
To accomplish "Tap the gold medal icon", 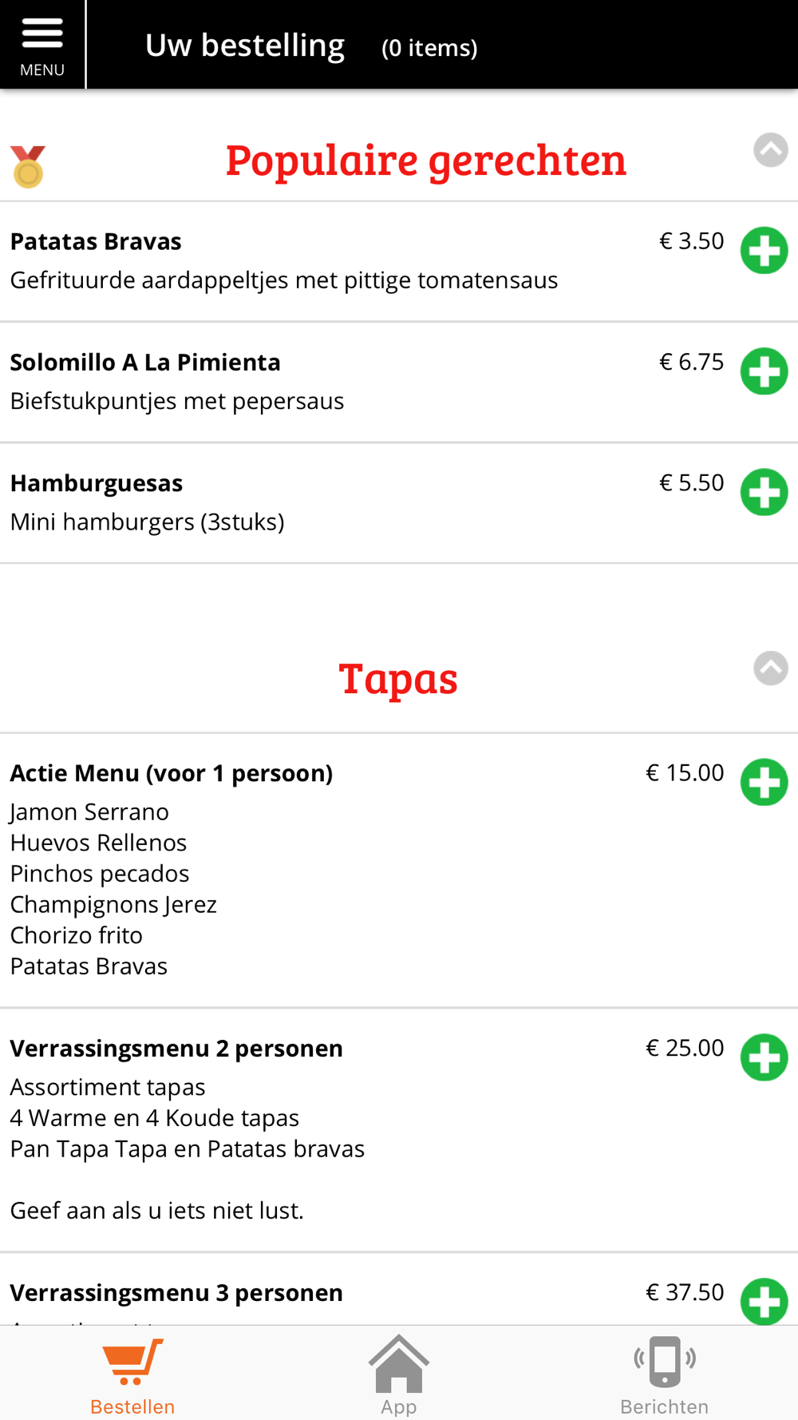I will point(28,166).
